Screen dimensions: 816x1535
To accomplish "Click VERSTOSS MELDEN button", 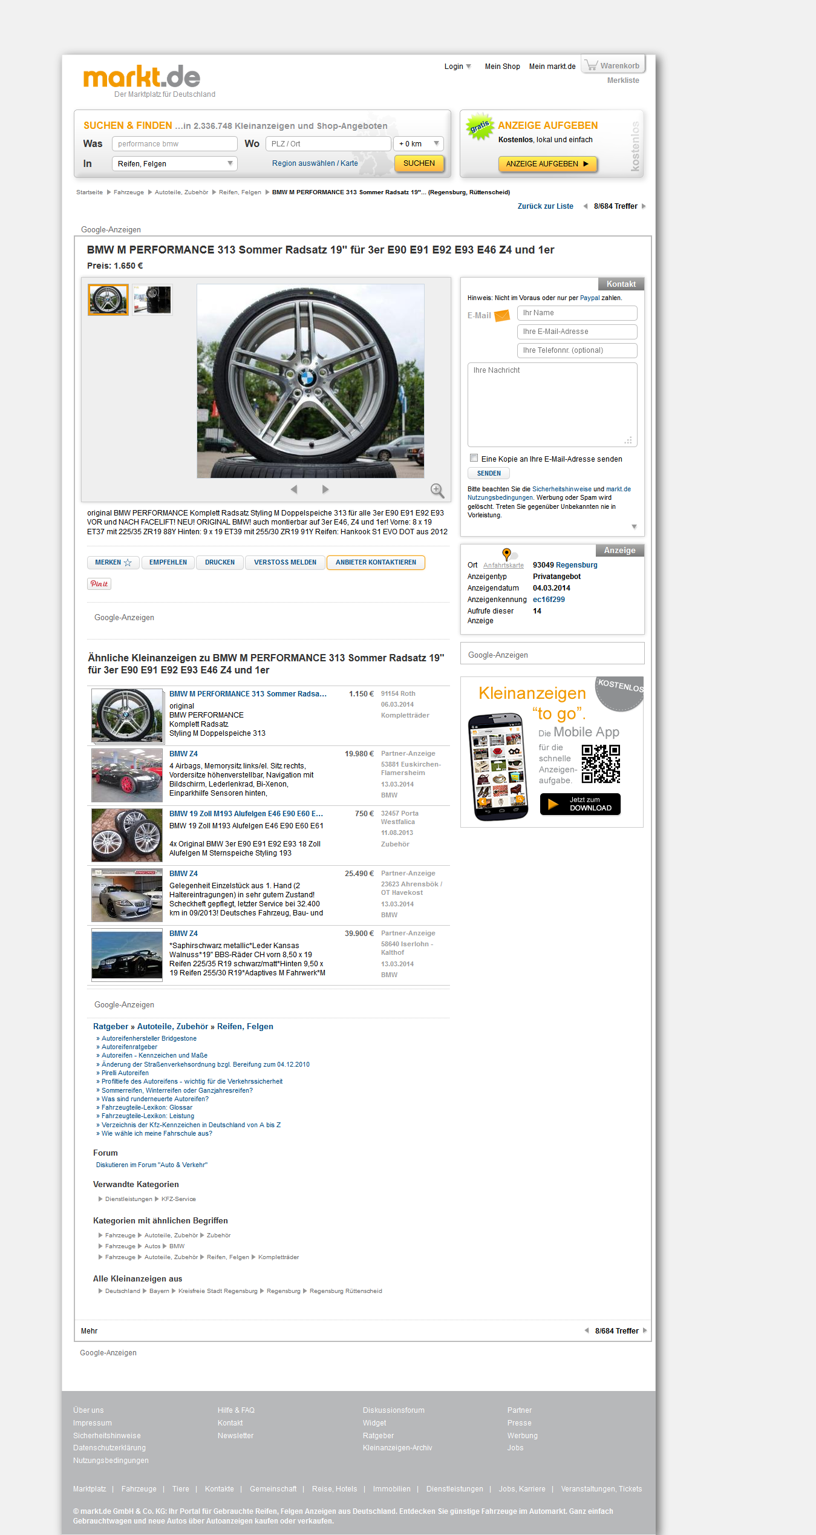I will pos(285,563).
